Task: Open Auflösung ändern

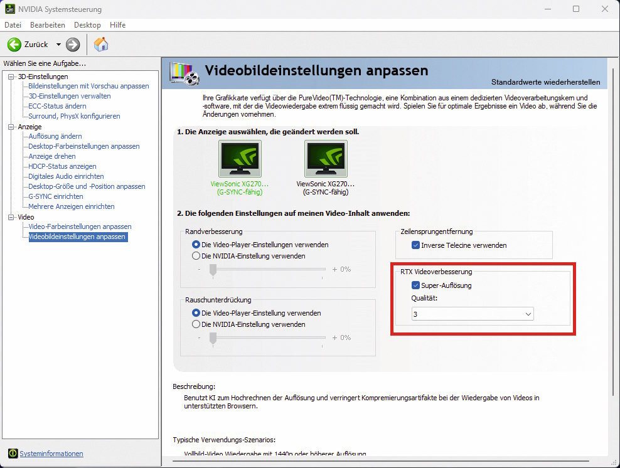Action: (x=55, y=136)
